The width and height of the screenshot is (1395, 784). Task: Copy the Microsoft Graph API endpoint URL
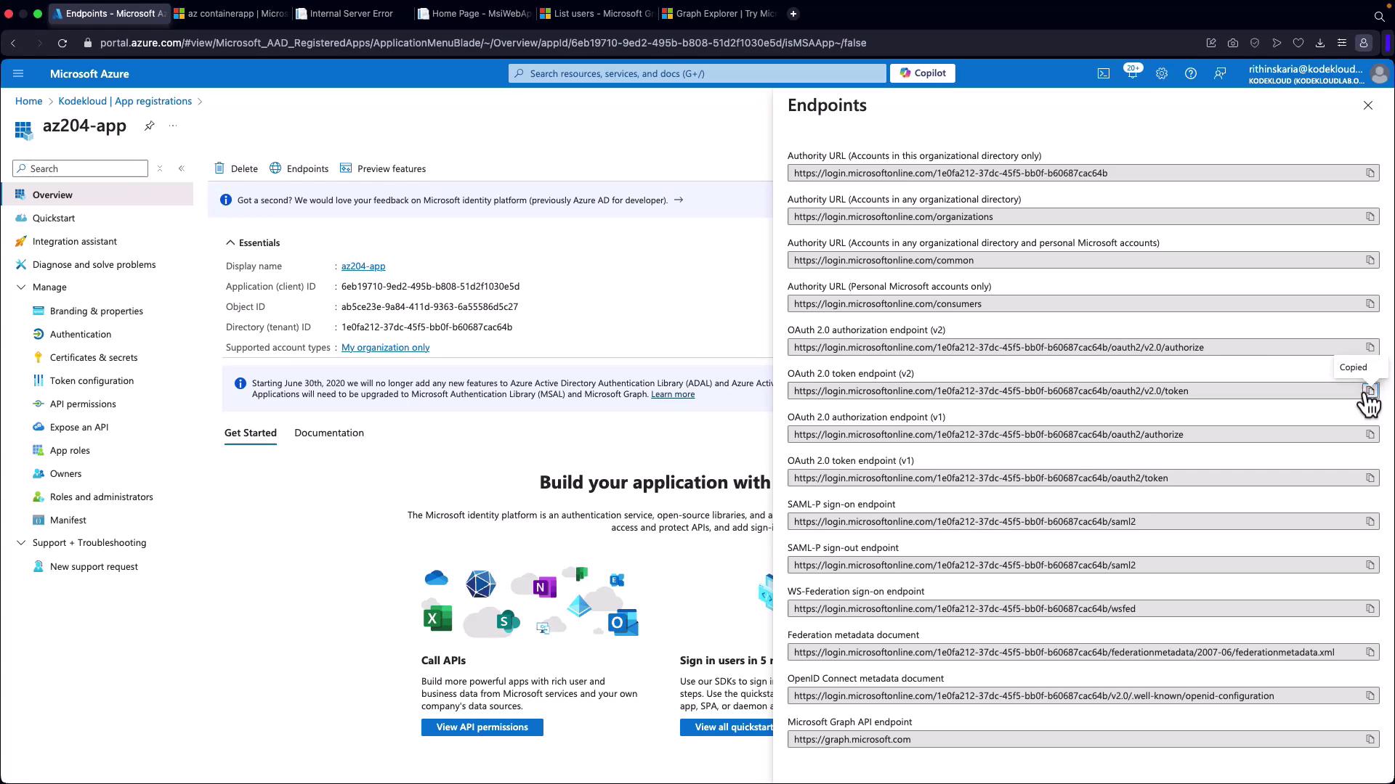click(x=1370, y=739)
